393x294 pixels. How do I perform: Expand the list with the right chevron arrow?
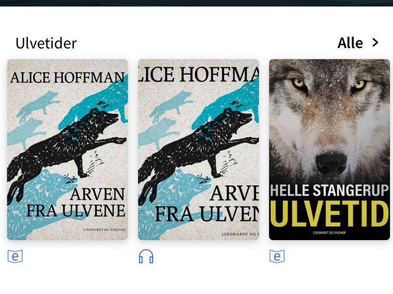coord(375,43)
